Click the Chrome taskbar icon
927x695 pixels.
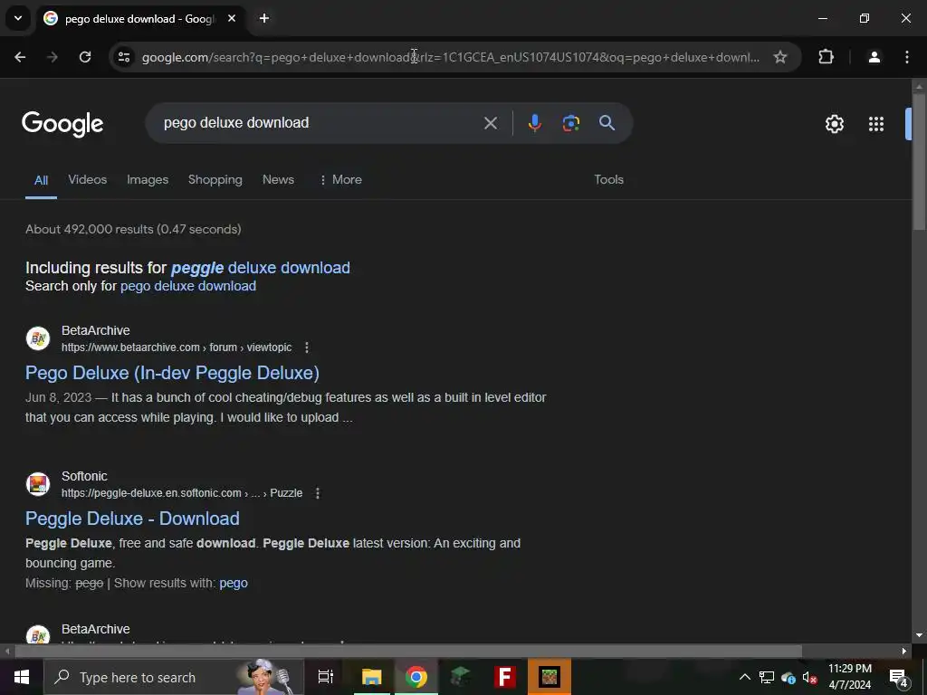416,677
